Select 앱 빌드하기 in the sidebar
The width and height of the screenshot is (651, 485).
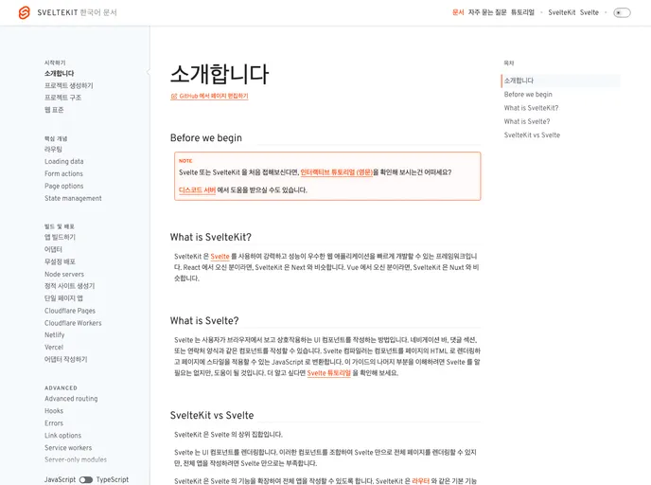(x=61, y=238)
